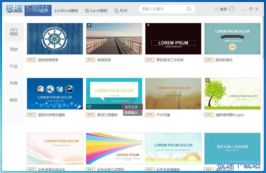Favorite 简洁汇报模板 with the heart icon
This screenshot has width=266, height=173.
(x=89, y=107)
